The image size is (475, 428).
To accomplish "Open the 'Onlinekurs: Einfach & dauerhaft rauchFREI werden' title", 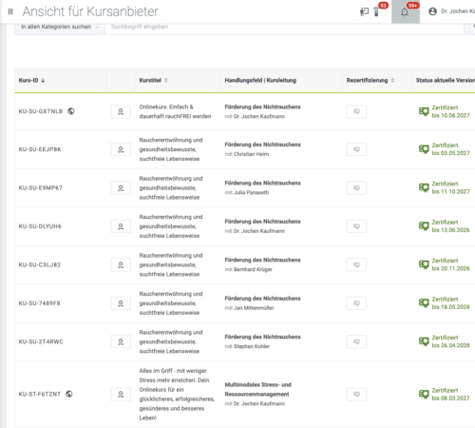I will point(175,111).
